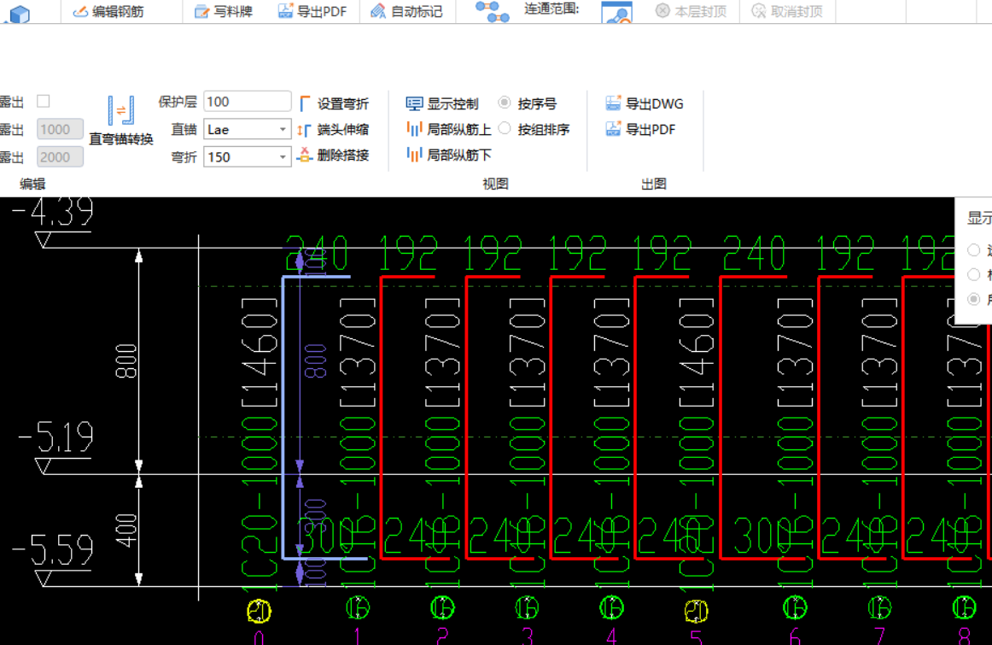Screen dimensions: 992x645
Task: Click the 露出 field showing 1000
Action: (x=60, y=130)
